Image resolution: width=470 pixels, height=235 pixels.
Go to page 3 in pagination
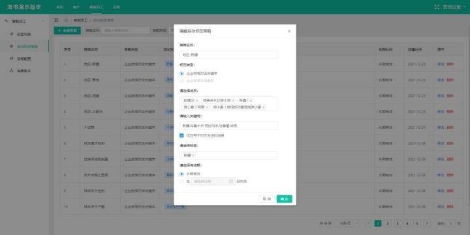tap(398, 223)
